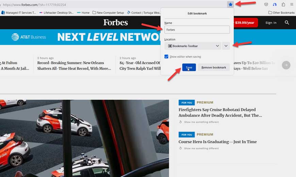Click FOR YOU tag above Firefighters article

pos(186,102)
